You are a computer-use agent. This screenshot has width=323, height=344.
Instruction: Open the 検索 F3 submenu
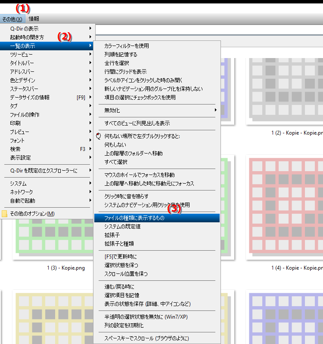(x=47, y=149)
